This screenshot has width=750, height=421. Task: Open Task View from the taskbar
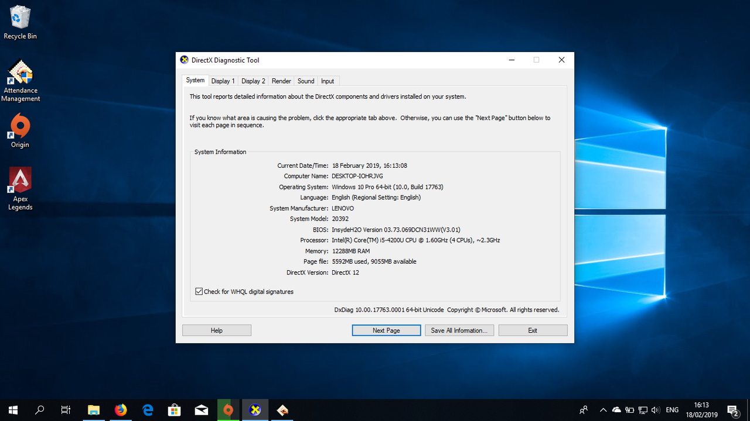[66, 410]
